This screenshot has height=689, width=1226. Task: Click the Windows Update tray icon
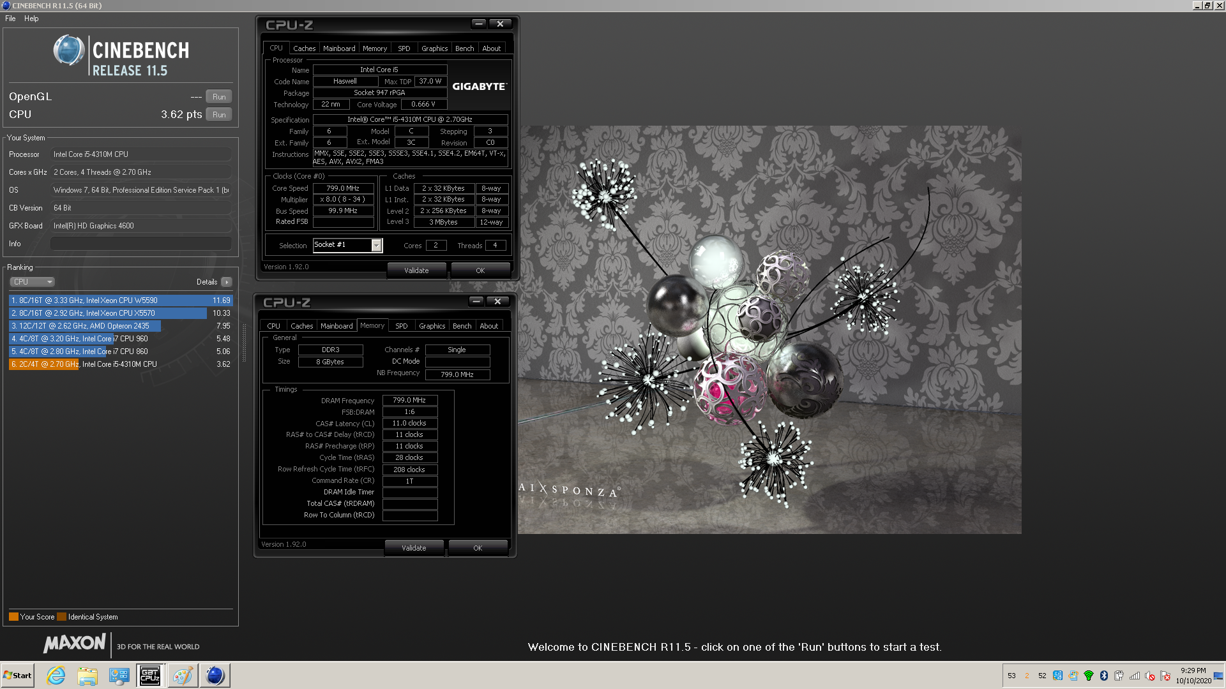pyautogui.click(x=1073, y=676)
